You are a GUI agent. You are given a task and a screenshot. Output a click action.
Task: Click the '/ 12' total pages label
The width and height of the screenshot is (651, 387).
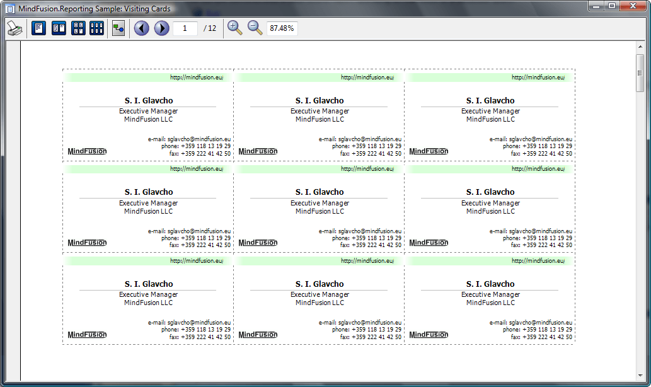[x=210, y=28]
